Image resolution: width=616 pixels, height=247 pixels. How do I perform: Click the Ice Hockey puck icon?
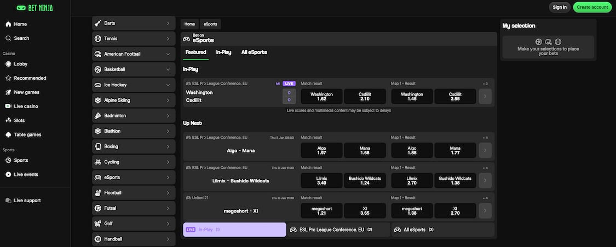click(x=98, y=85)
